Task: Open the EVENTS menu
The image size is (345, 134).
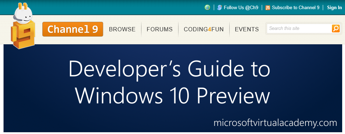Action: (x=247, y=29)
